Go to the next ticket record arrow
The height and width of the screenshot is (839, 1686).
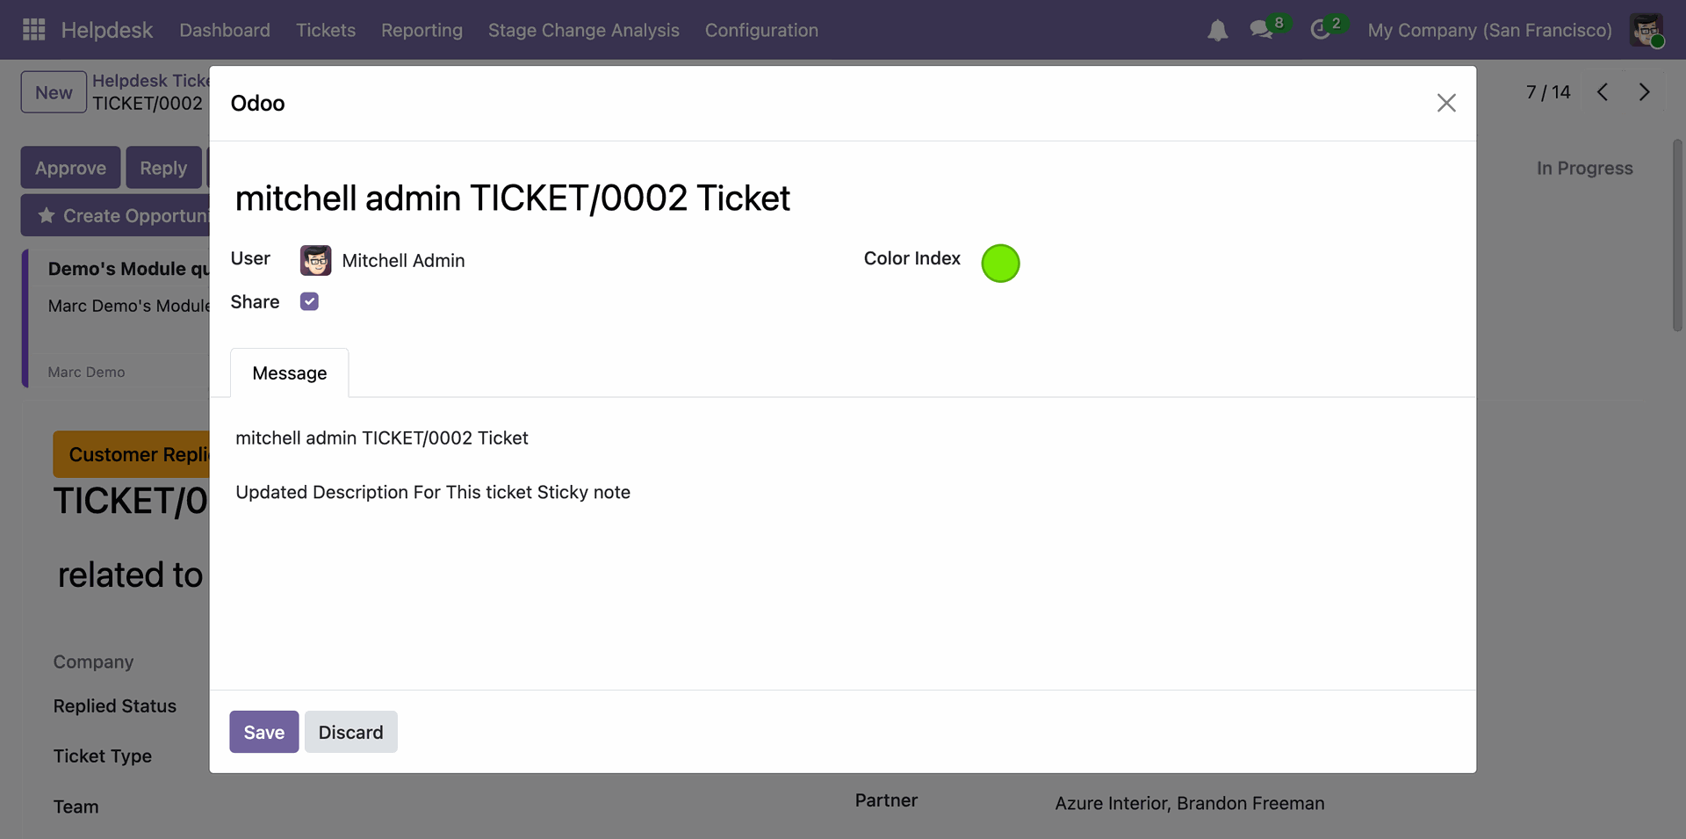[1644, 92]
